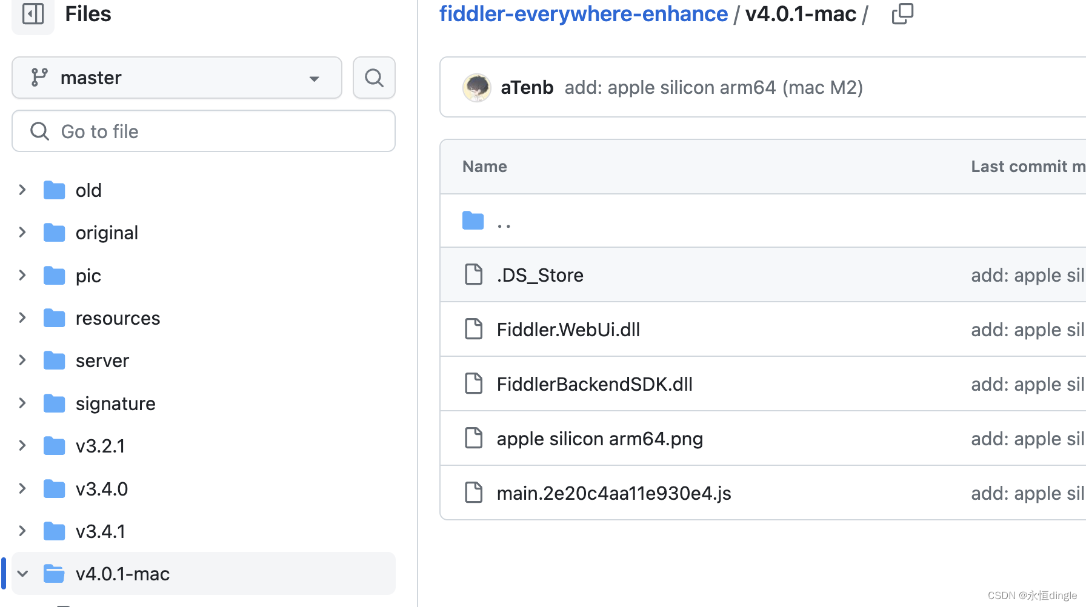Click the .DS_Store file icon
Viewport: 1086px width, 607px height.
click(x=473, y=274)
